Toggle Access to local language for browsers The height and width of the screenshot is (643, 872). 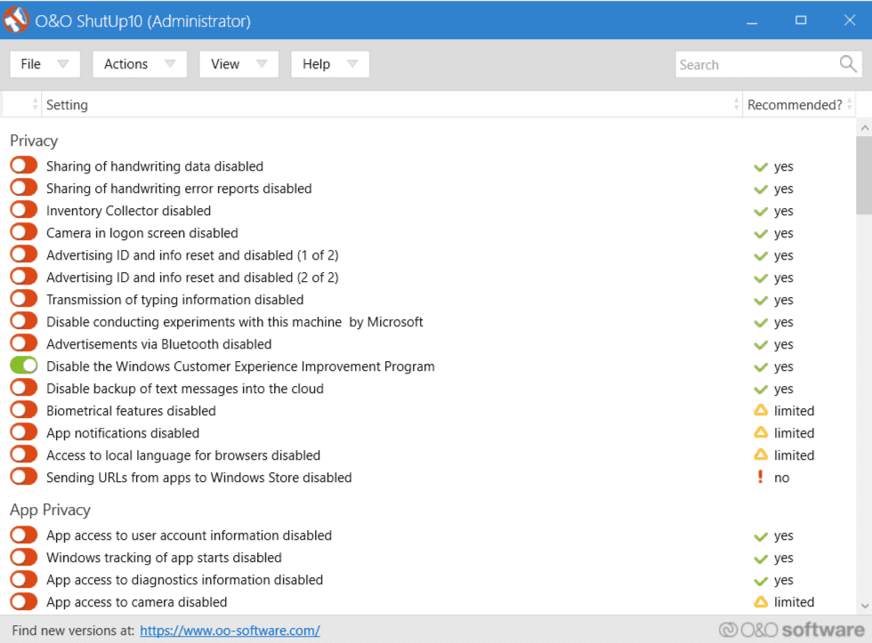(23, 454)
